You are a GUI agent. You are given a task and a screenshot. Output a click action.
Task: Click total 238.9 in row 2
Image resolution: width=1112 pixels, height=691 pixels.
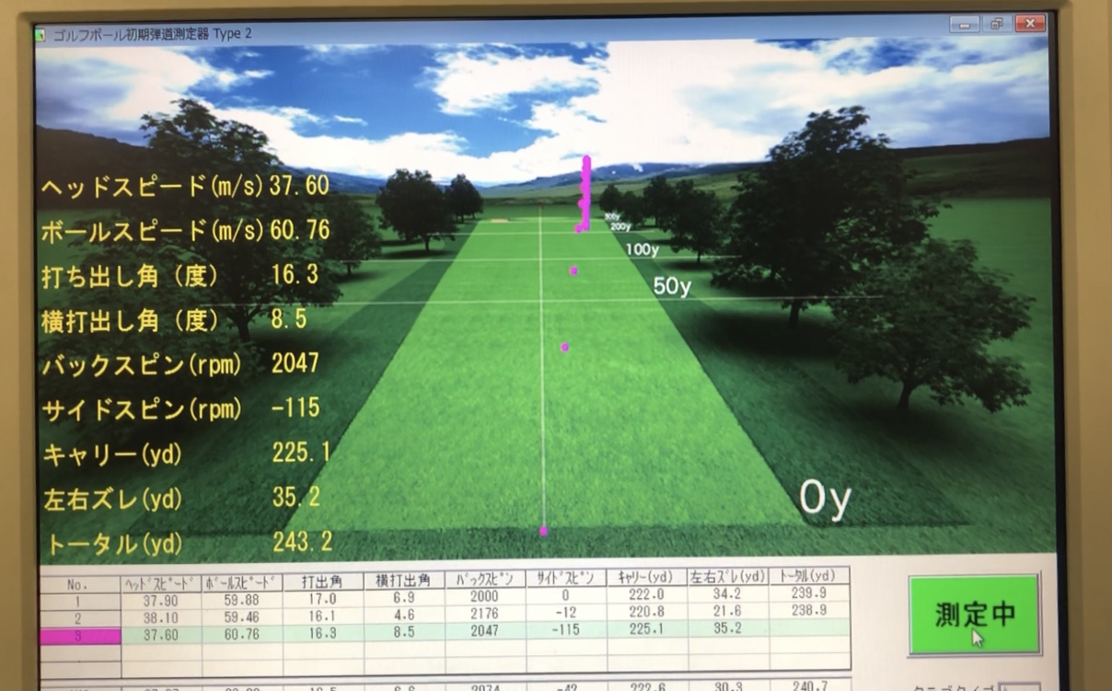[x=809, y=609]
